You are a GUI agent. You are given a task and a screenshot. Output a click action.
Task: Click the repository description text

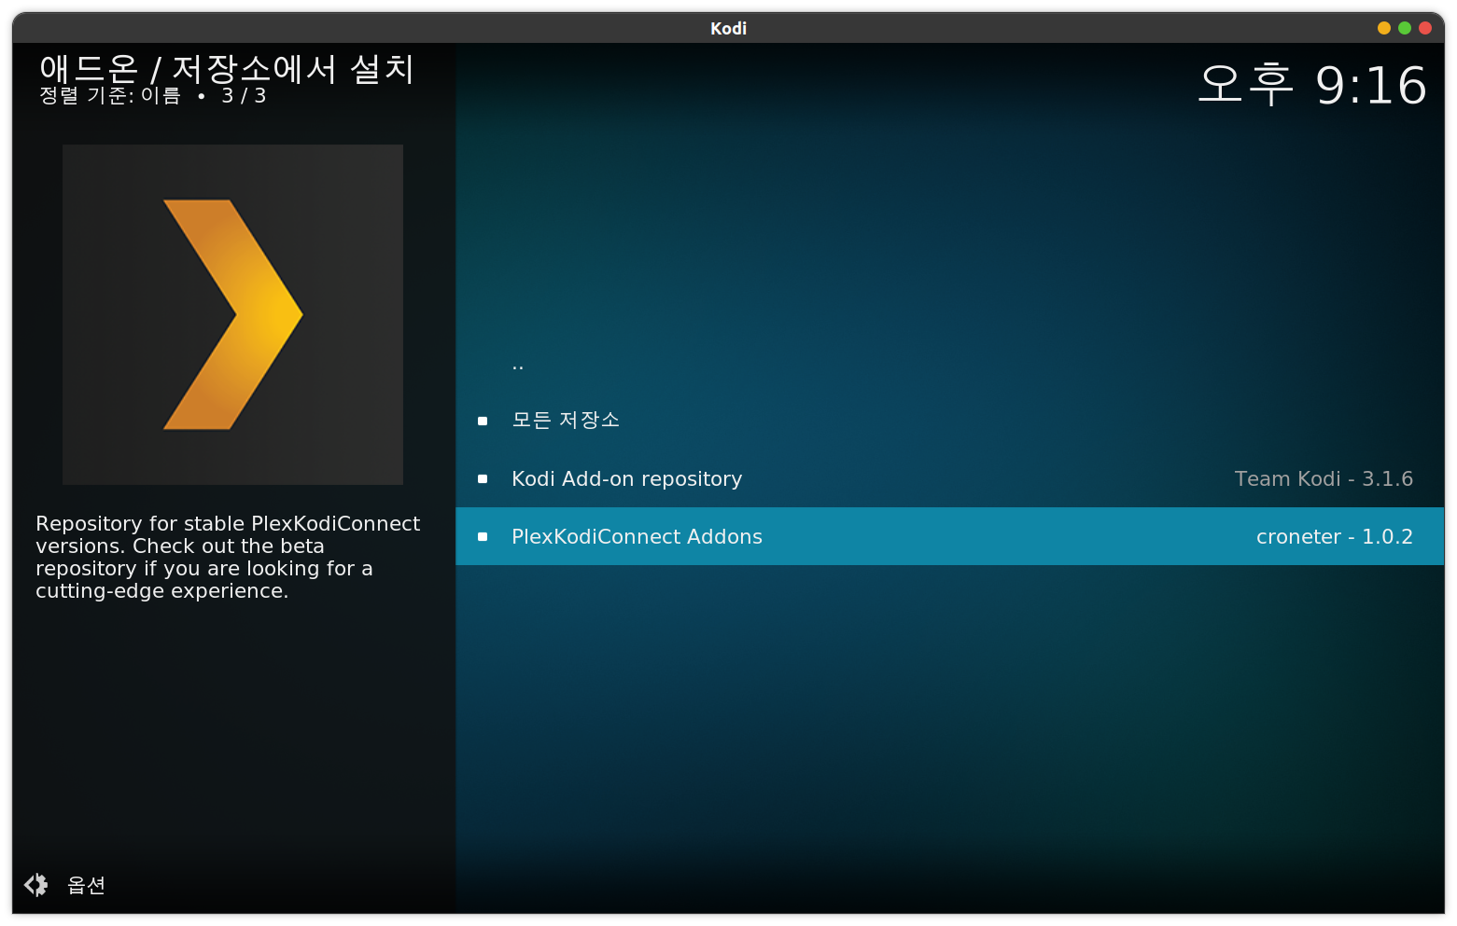coord(228,558)
